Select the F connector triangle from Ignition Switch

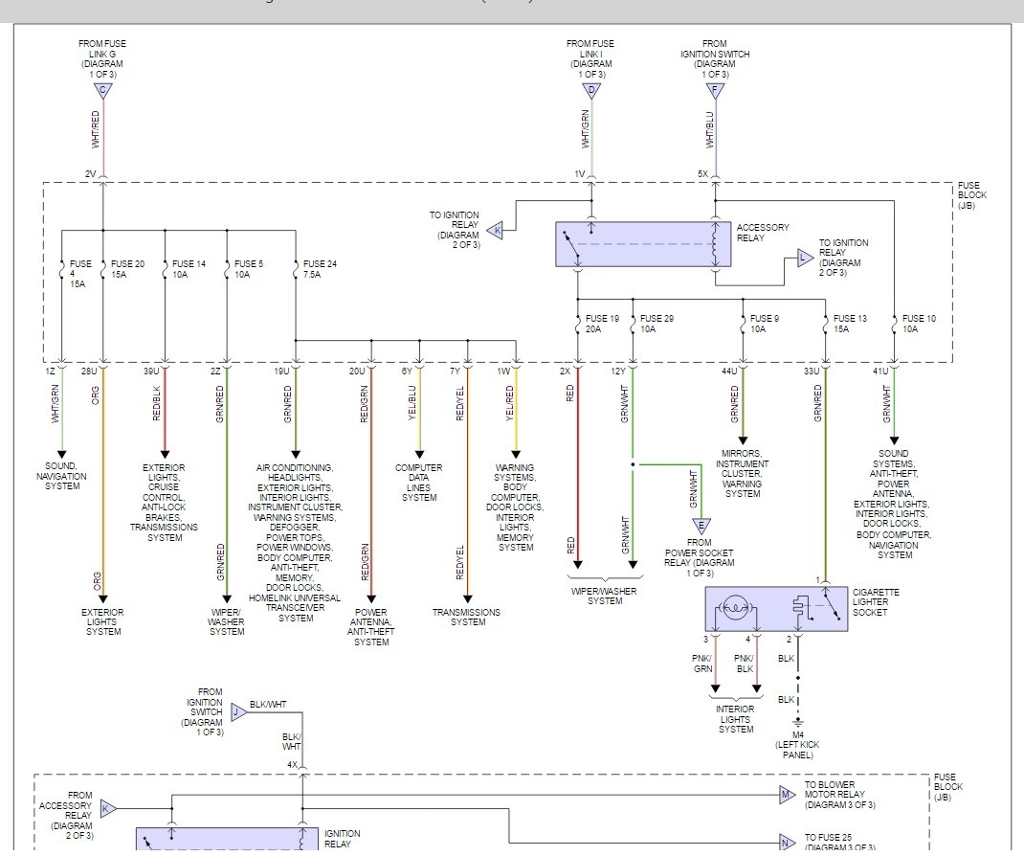point(715,91)
